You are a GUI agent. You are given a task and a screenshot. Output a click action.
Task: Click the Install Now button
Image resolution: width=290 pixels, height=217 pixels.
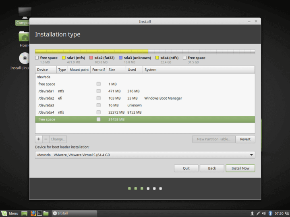(x=240, y=168)
